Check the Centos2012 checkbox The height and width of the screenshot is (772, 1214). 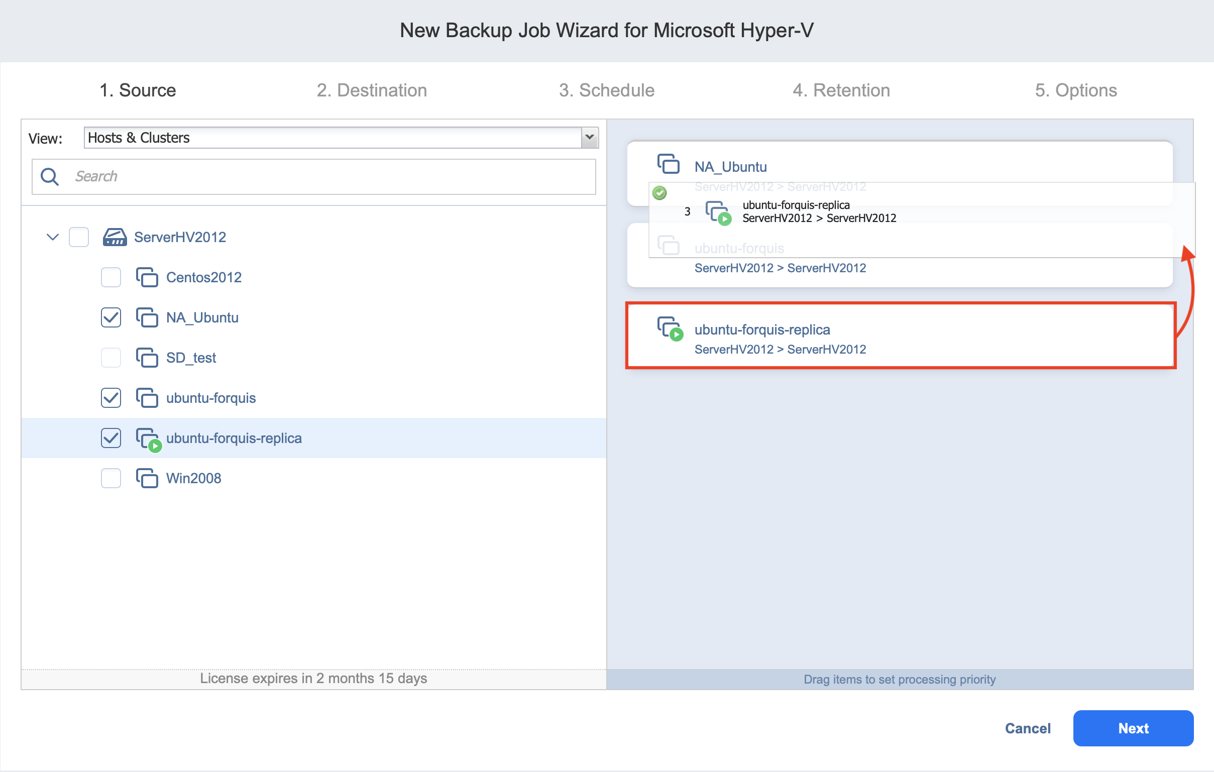[111, 277]
